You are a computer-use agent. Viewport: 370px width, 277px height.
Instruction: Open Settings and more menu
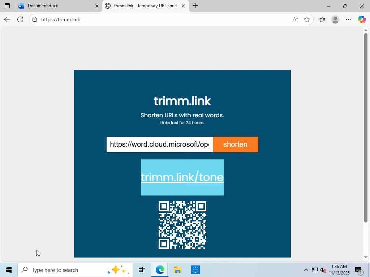click(x=348, y=19)
